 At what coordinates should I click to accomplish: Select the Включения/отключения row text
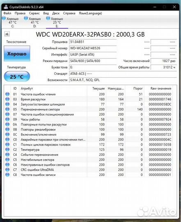pyautogui.click(x=39, y=134)
